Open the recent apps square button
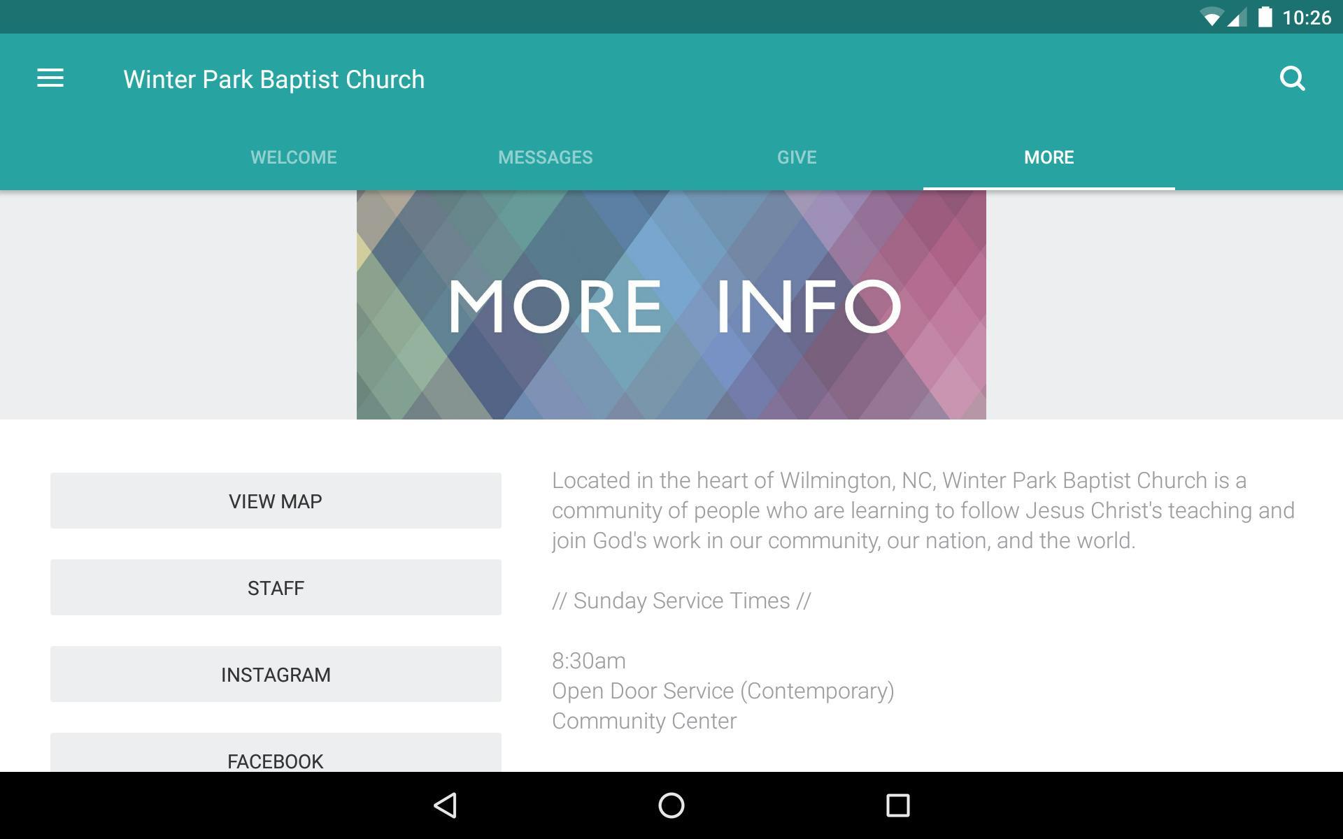The height and width of the screenshot is (839, 1343). [897, 805]
